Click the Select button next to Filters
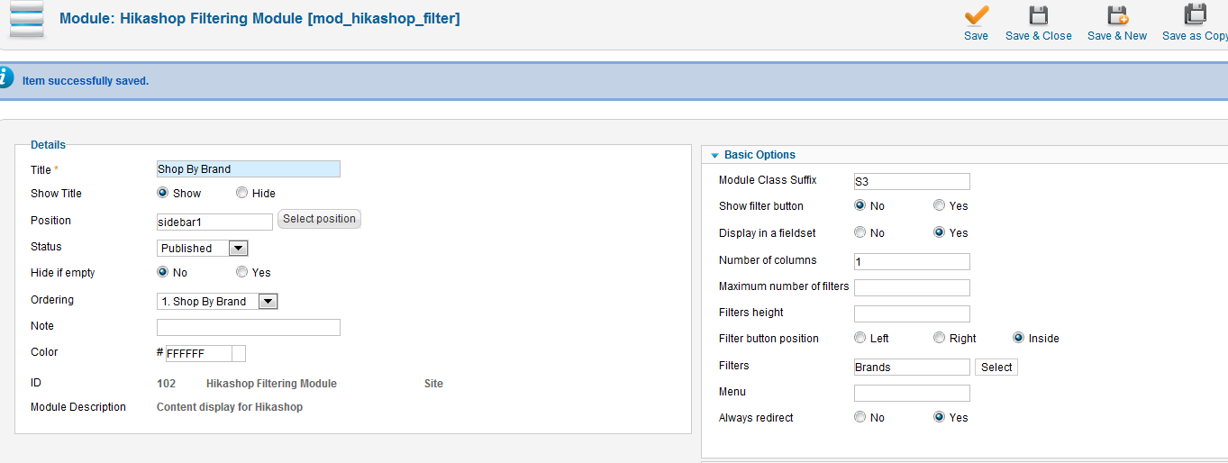1228x463 pixels. coord(996,367)
